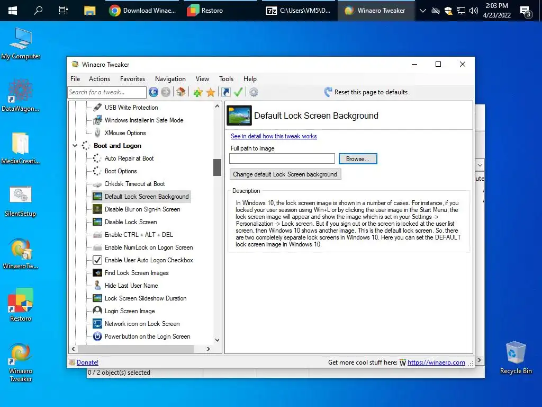Select Disable Lock Screen tweak
Image resolution: width=542 pixels, height=407 pixels.
131,222
